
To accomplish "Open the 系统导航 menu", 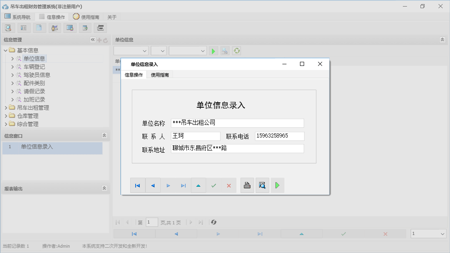I will [x=18, y=17].
